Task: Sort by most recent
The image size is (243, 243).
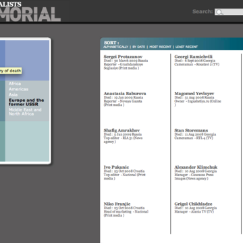Action: [160, 47]
